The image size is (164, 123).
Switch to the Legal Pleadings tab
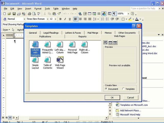51,33
